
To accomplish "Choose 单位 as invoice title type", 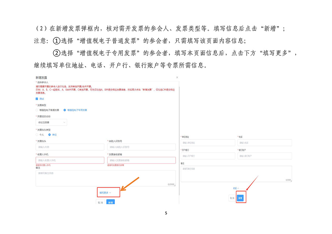I will pyautogui.click(x=49, y=135).
